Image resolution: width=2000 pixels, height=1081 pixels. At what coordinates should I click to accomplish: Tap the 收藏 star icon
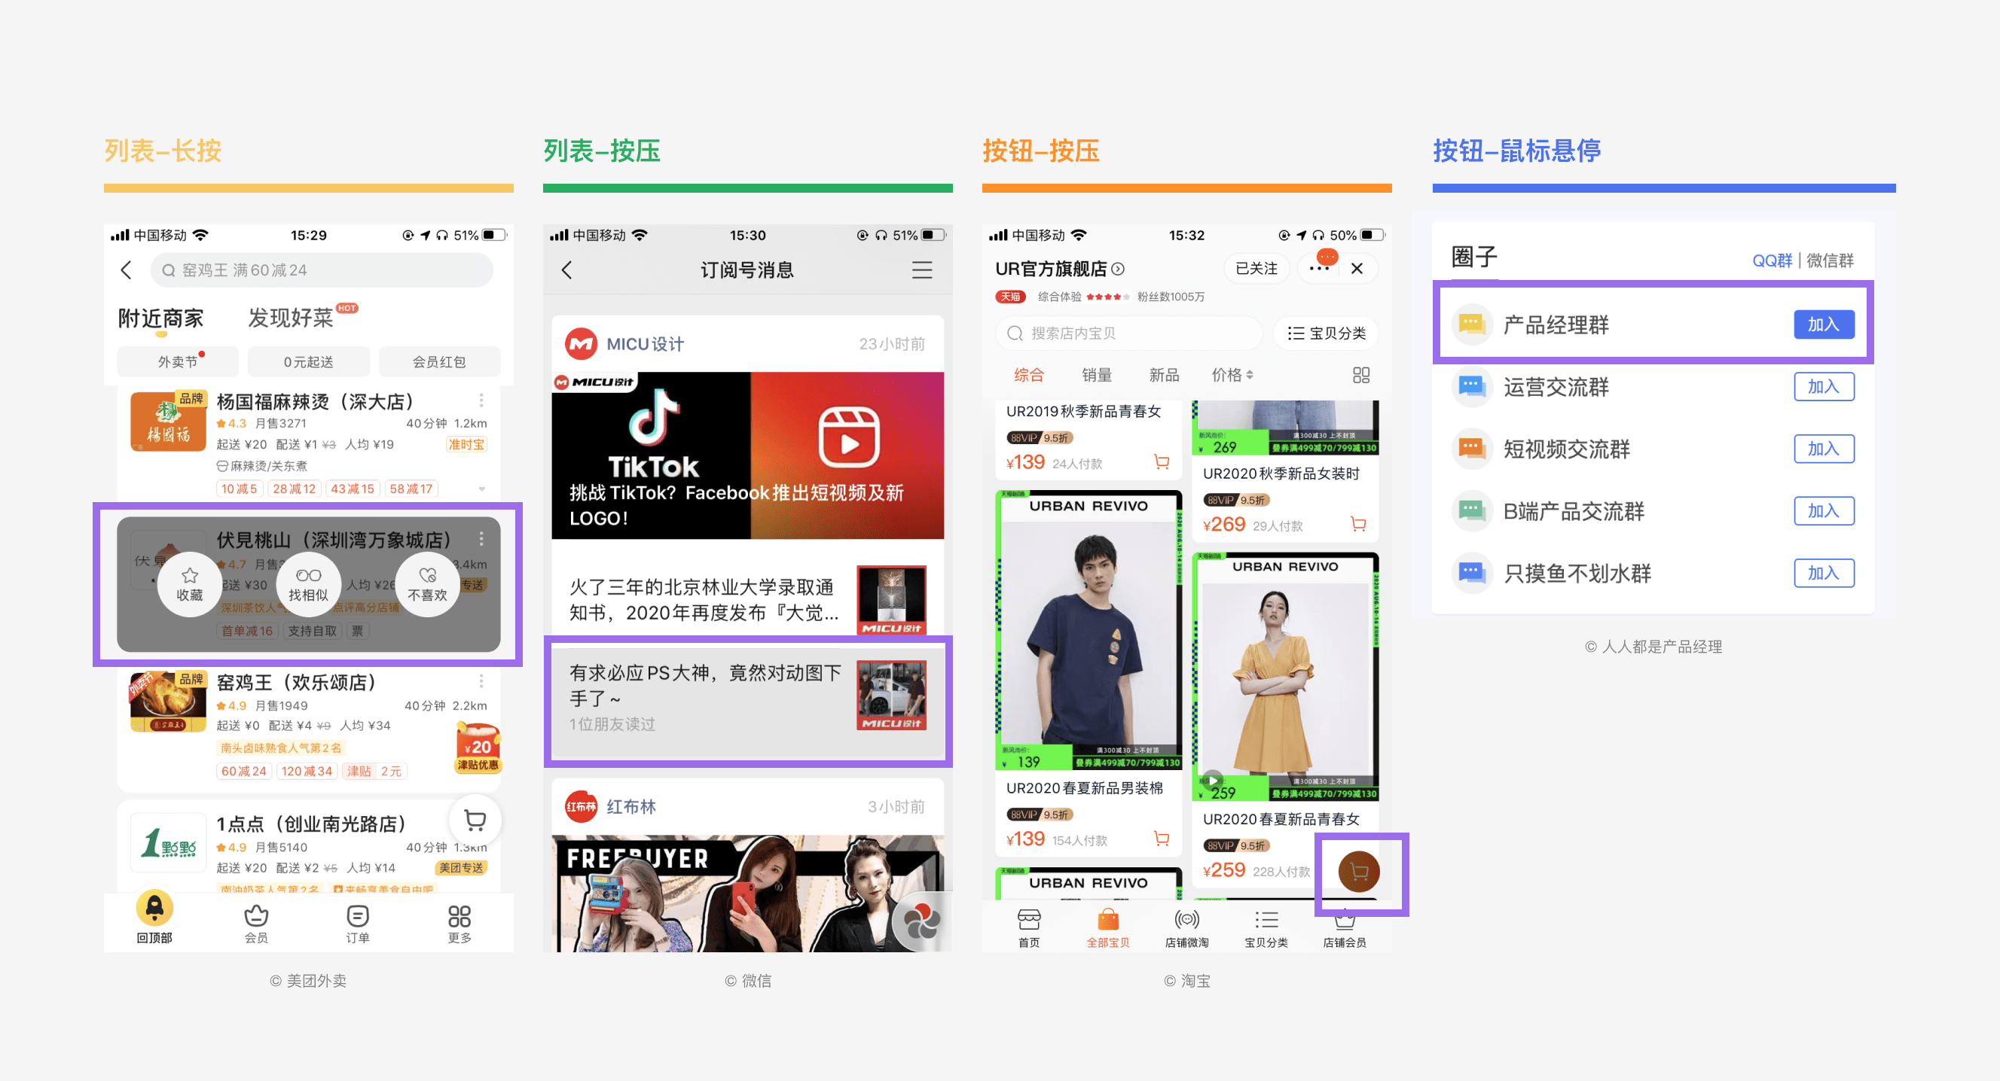pyautogui.click(x=189, y=575)
